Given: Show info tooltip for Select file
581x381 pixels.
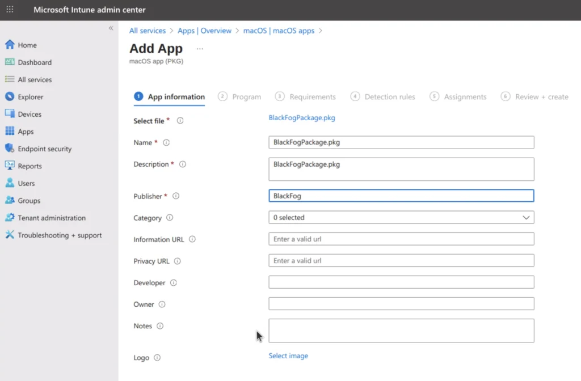Looking at the screenshot, I should click(180, 121).
